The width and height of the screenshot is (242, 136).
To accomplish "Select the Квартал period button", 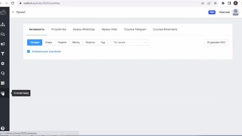I will pos(90,42).
